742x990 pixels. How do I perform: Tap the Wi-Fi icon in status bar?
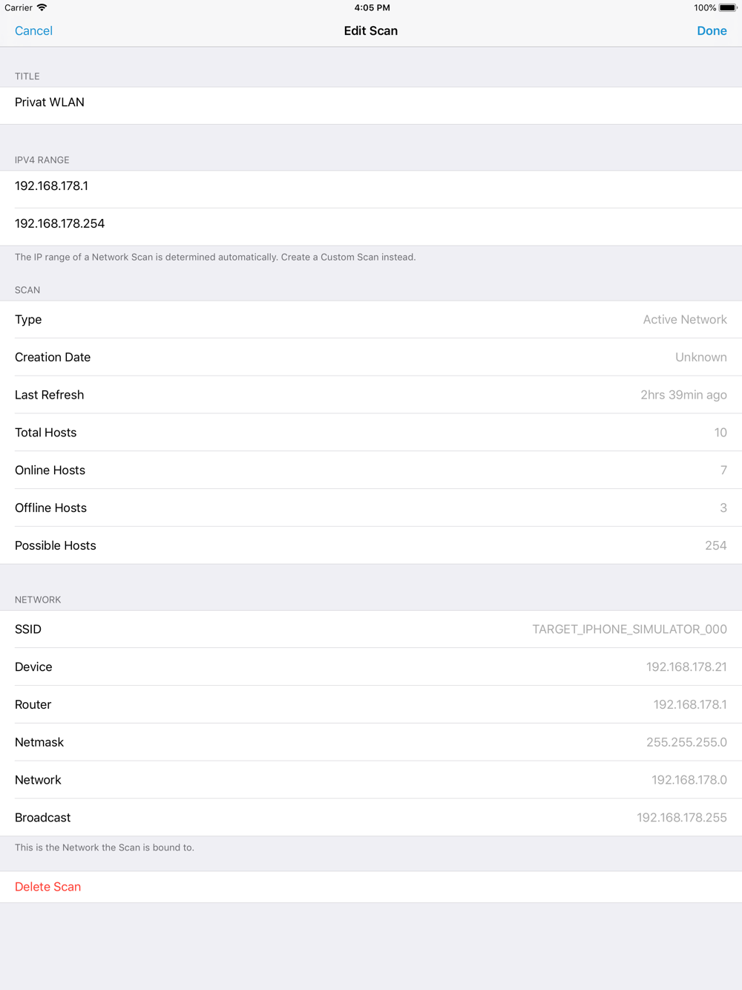42,7
